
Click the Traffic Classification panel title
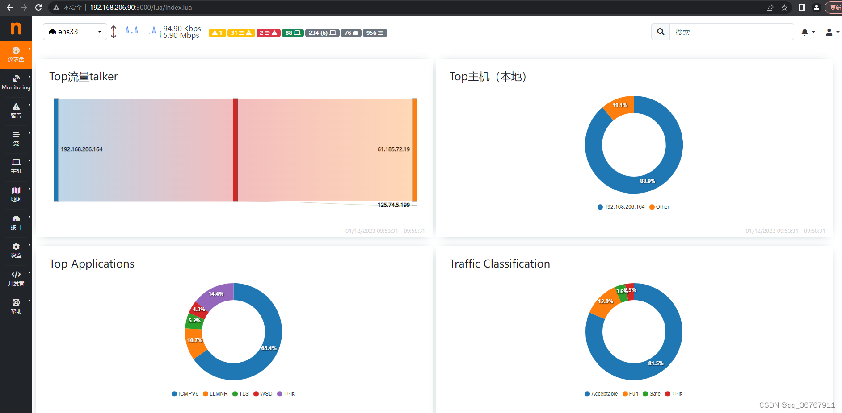click(500, 264)
